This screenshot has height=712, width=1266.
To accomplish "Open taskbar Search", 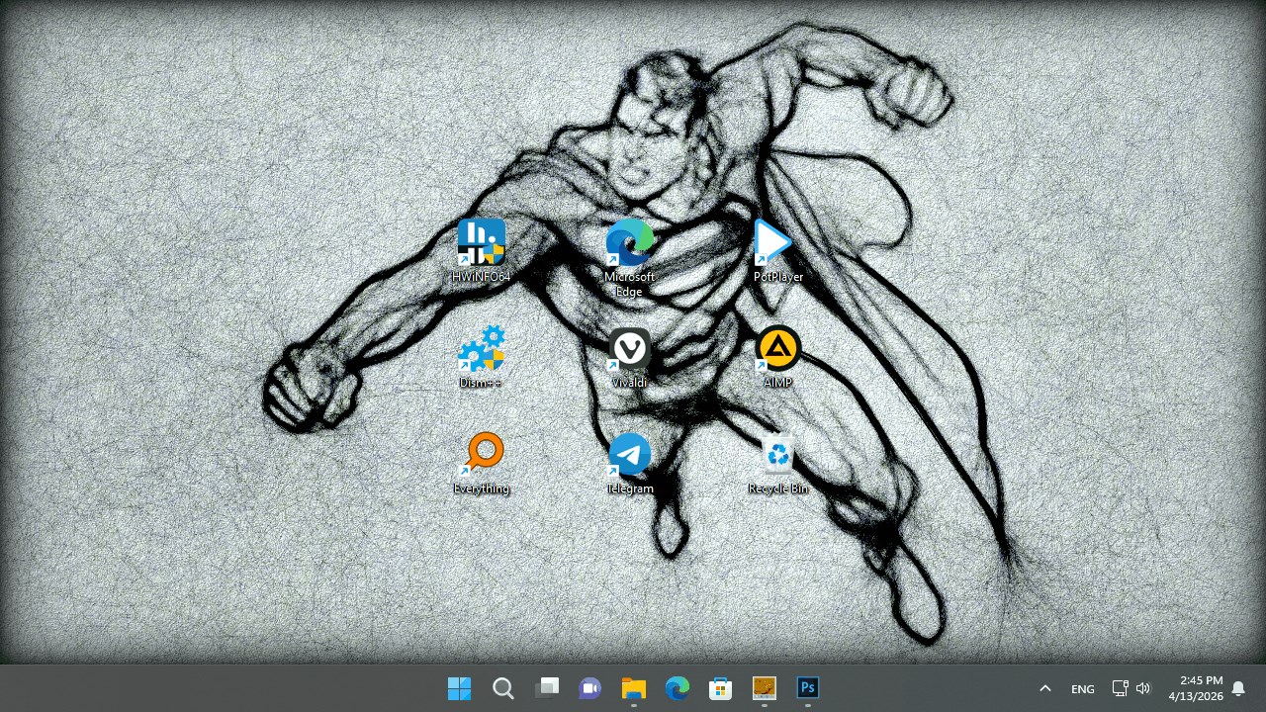I will click(x=502, y=688).
